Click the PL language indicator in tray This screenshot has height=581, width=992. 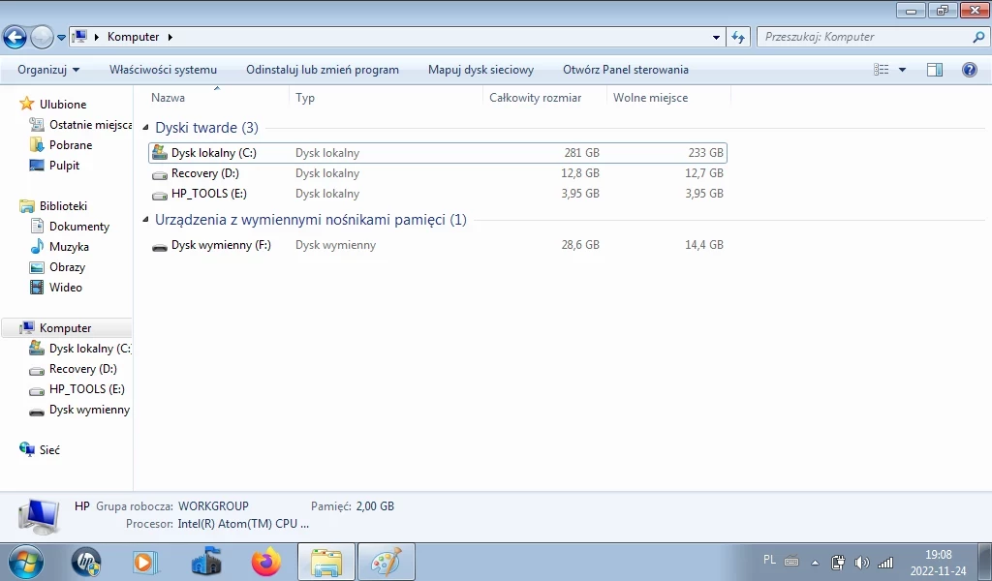pyautogui.click(x=768, y=561)
